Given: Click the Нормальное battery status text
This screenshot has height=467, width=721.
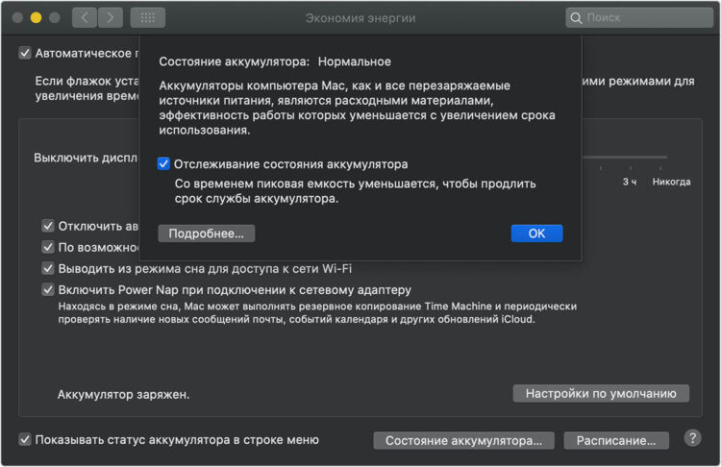Looking at the screenshot, I should (355, 61).
